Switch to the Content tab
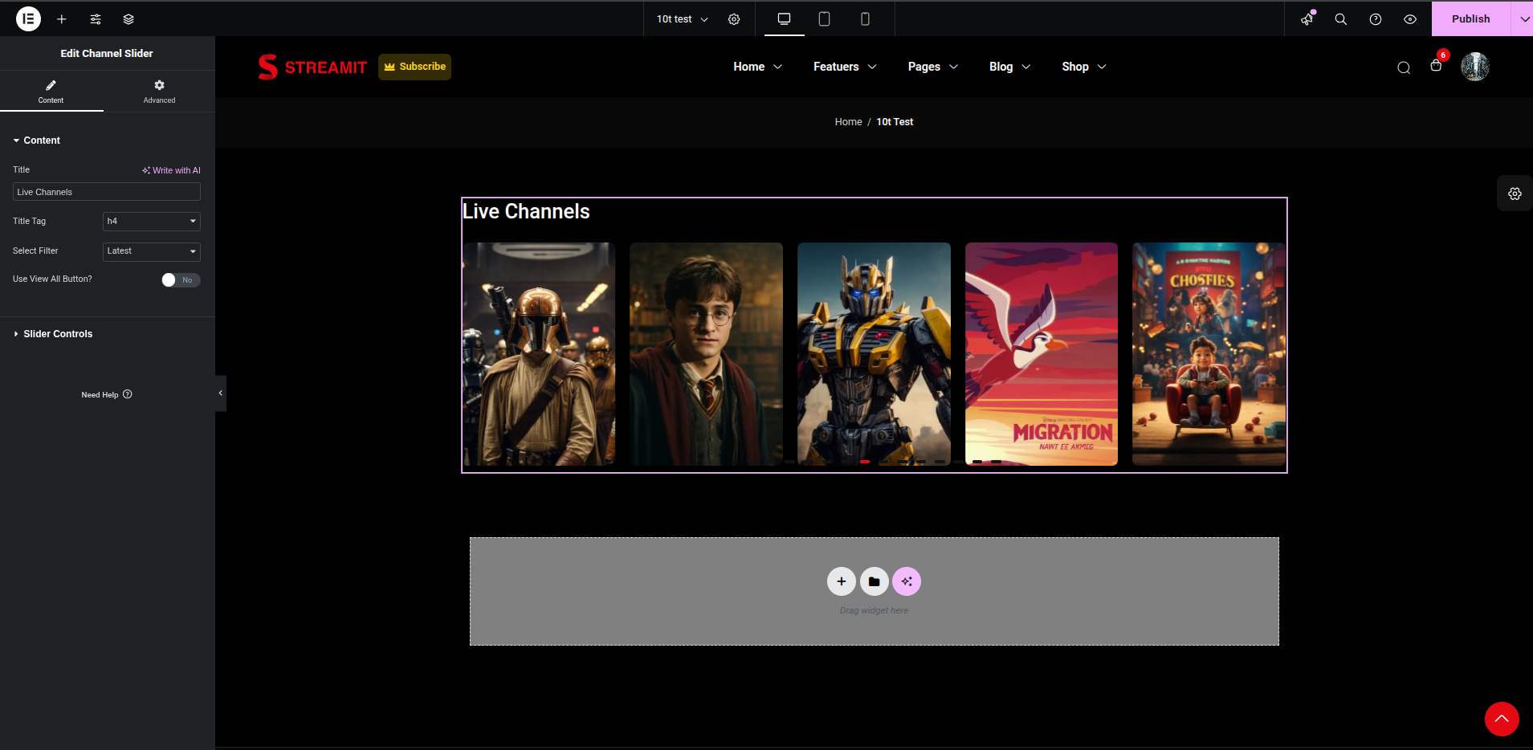This screenshot has width=1533, height=750. pos(51,92)
